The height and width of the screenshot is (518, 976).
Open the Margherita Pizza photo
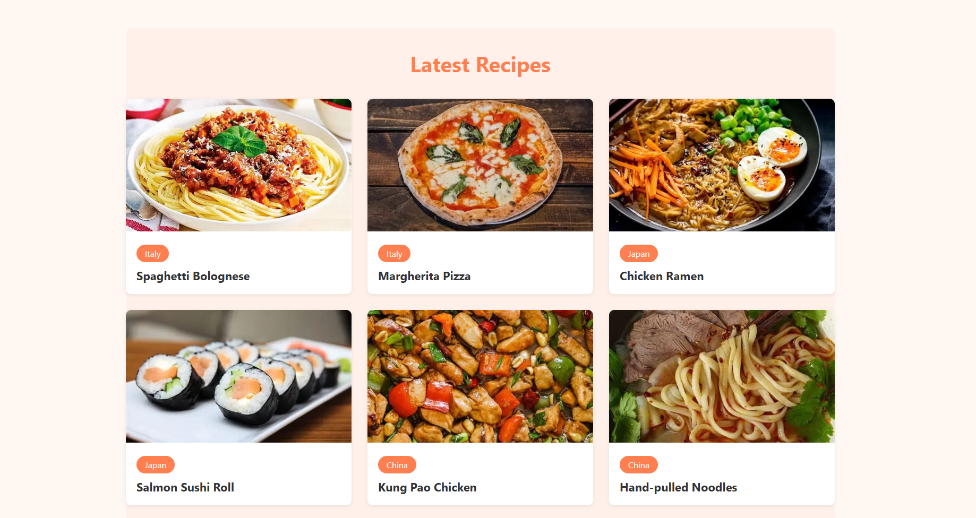point(480,165)
